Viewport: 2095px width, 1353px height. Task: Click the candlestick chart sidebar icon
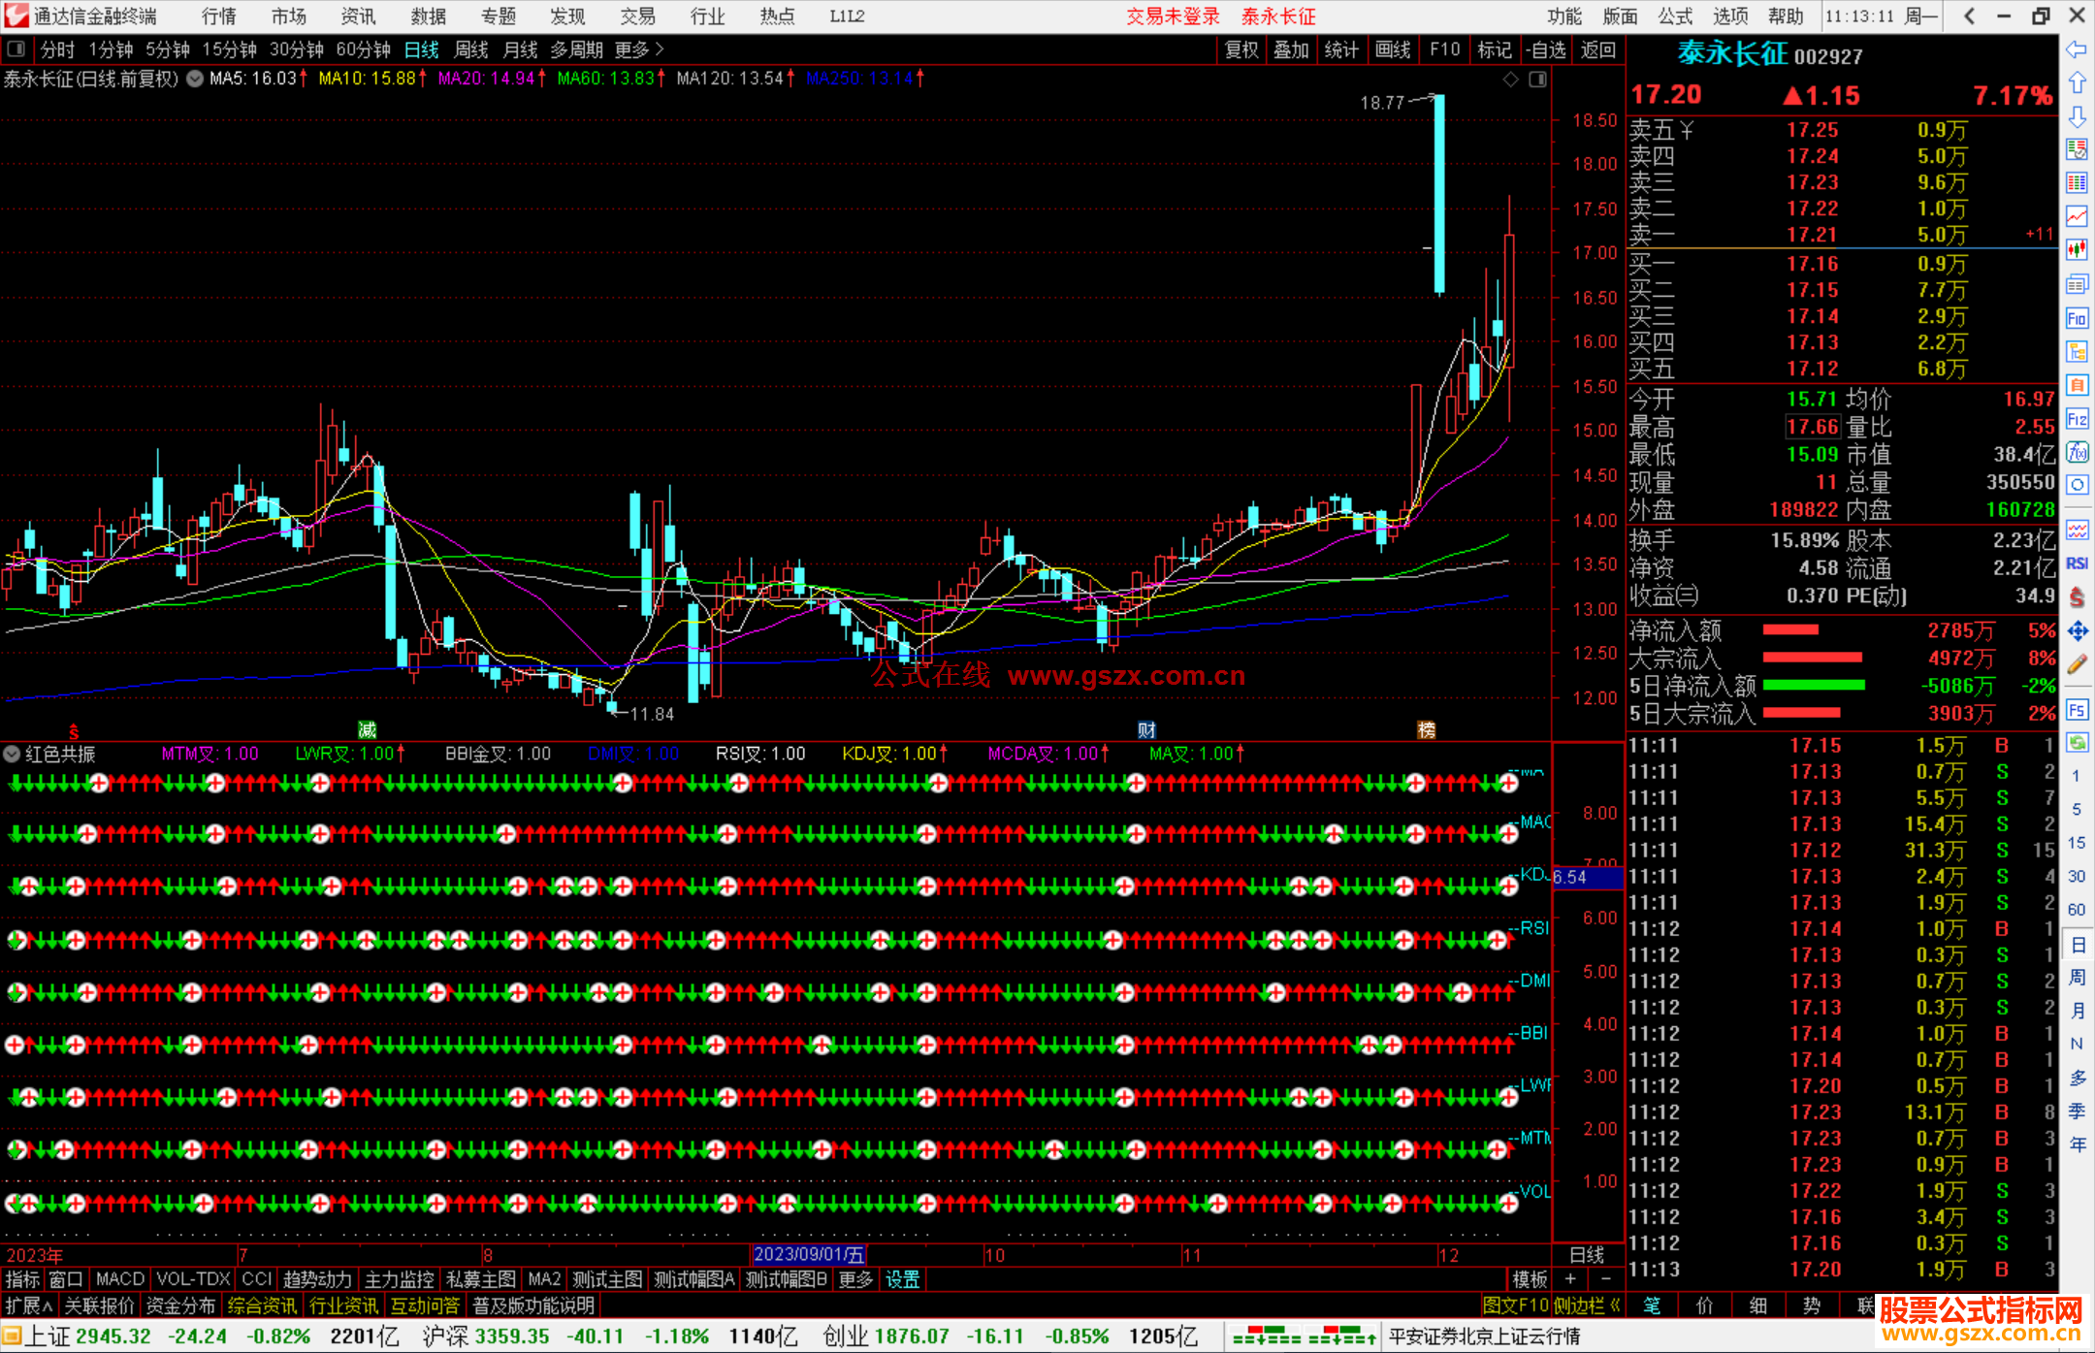2077,250
